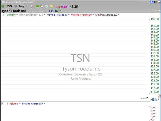Expand the TSN Daily plot dropdown arrow

(x=17, y=15)
